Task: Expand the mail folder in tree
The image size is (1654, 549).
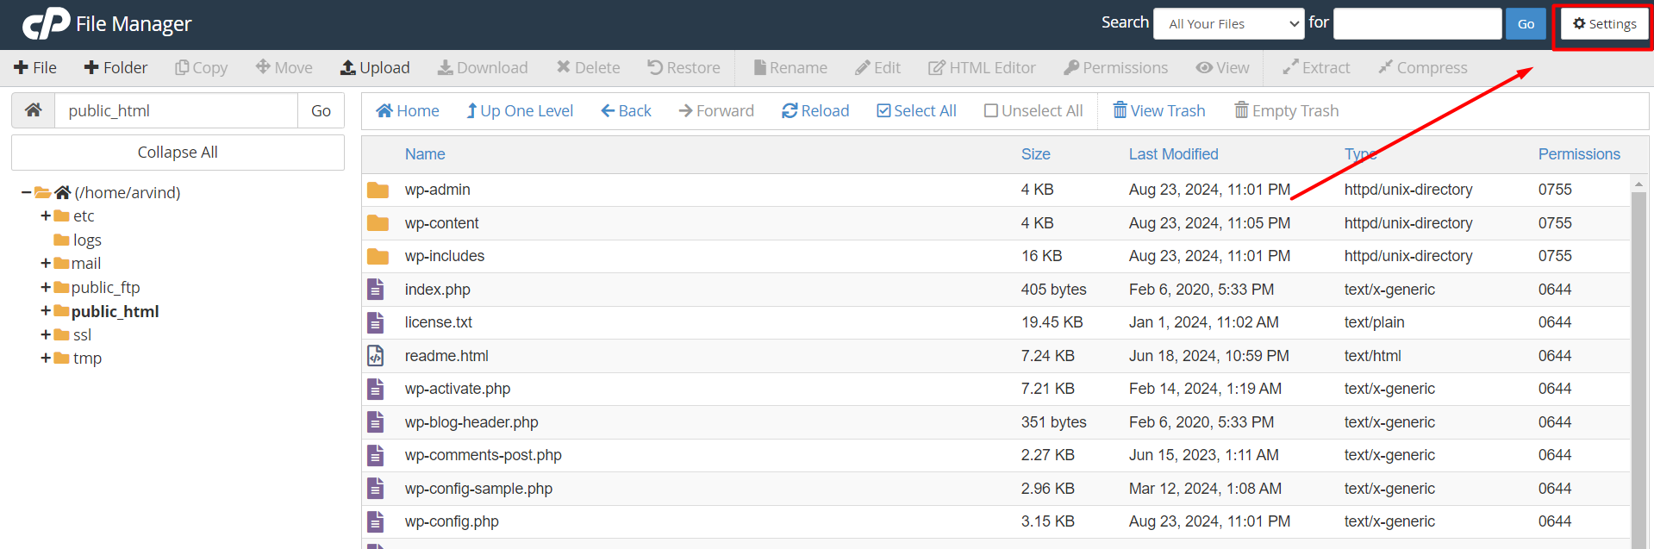Action: click(46, 263)
